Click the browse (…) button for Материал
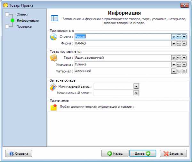Viewport: 192px width, 162px height. [179, 71]
